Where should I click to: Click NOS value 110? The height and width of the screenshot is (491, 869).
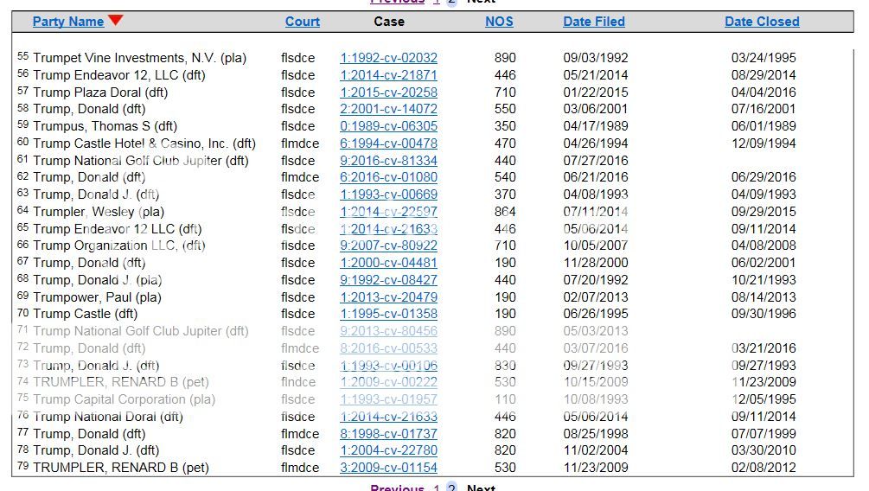tap(505, 399)
